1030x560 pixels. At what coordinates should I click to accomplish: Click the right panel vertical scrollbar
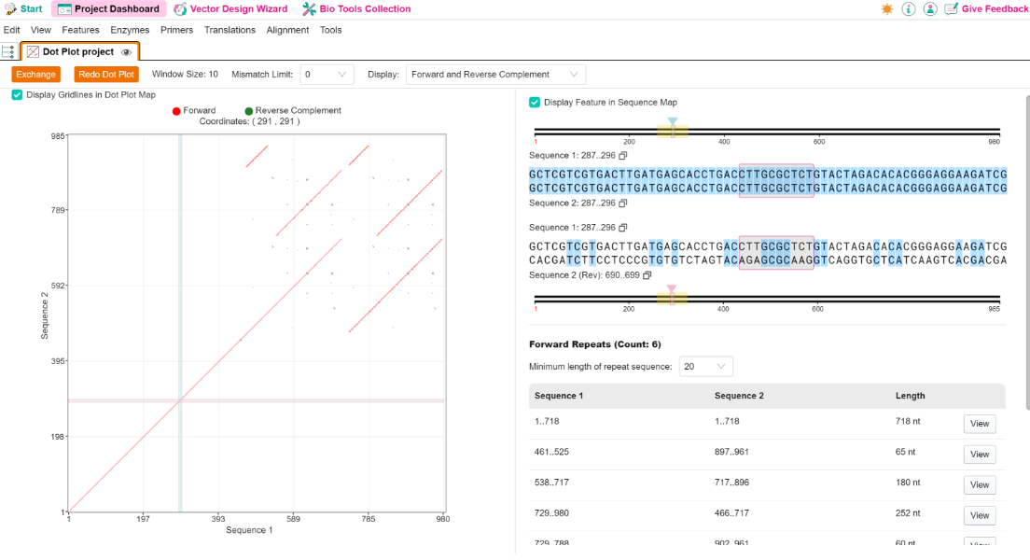(1027, 253)
